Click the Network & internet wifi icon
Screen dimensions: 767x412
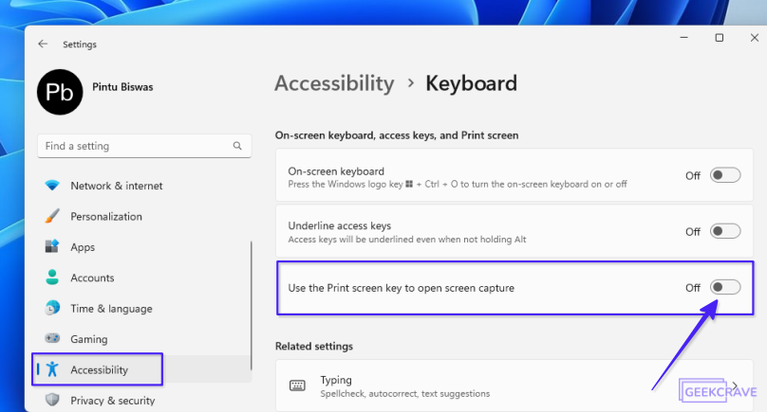(x=52, y=186)
